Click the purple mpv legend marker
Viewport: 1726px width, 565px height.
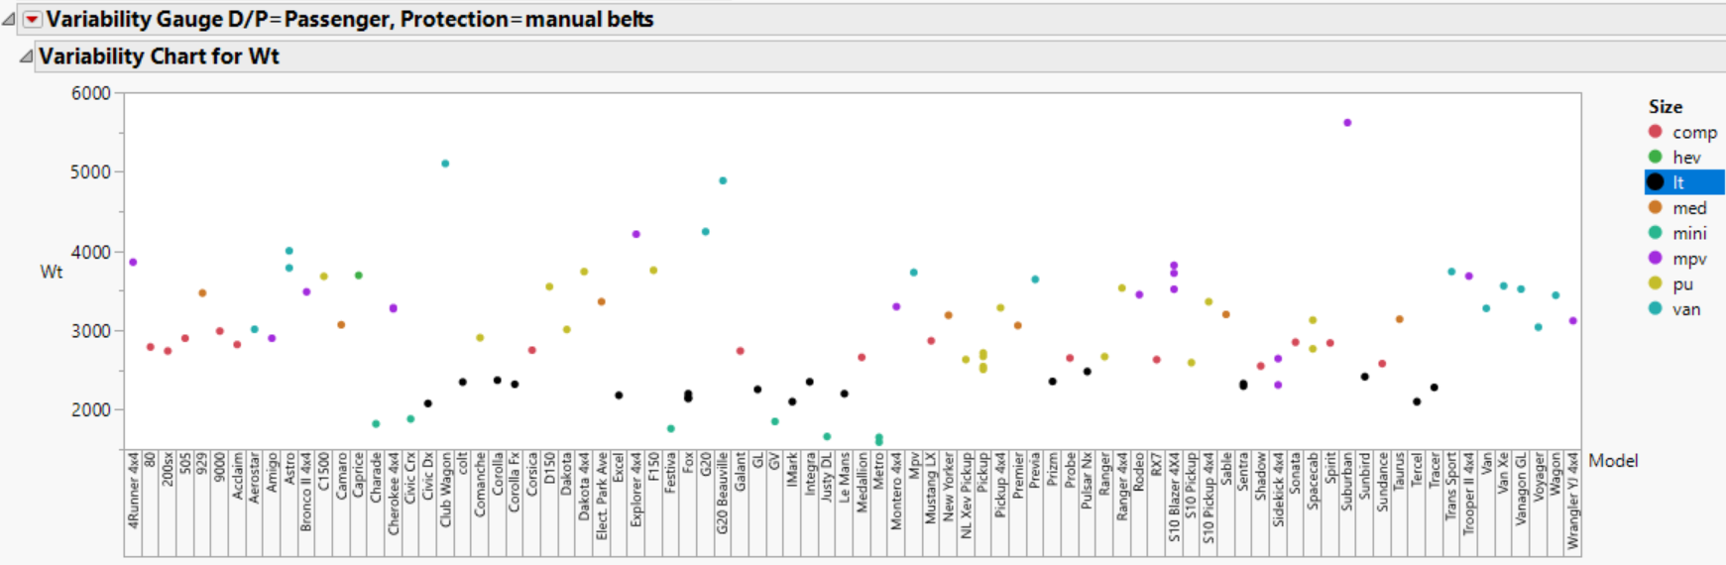coord(1655,258)
